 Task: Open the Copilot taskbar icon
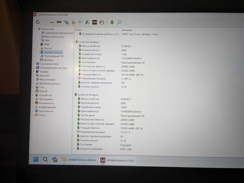(55, 159)
